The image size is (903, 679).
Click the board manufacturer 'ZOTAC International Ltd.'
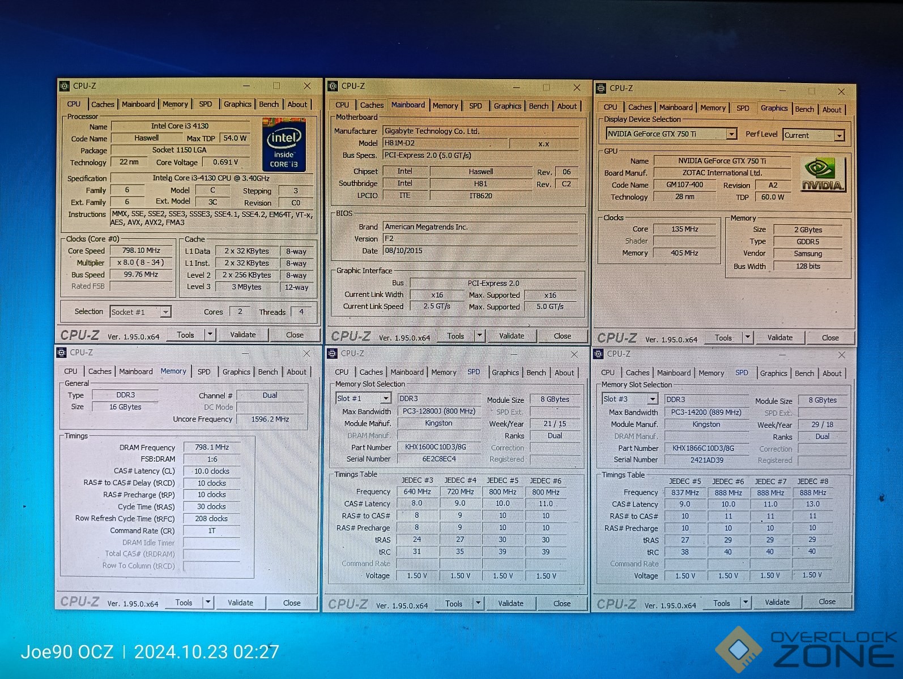(722, 173)
